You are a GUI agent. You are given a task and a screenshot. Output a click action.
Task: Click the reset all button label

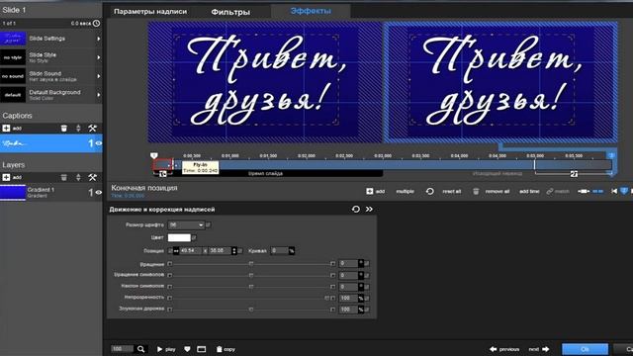[451, 191]
